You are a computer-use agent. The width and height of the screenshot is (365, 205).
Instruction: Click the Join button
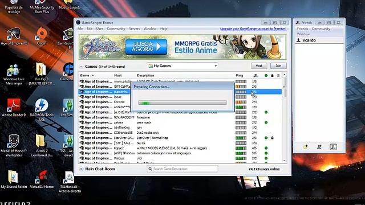coord(278,66)
